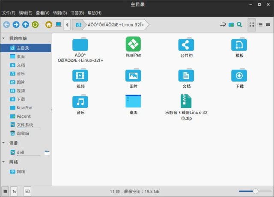Select 下载 in the sidebar
This screenshot has width=274, height=197.
coord(26,99)
